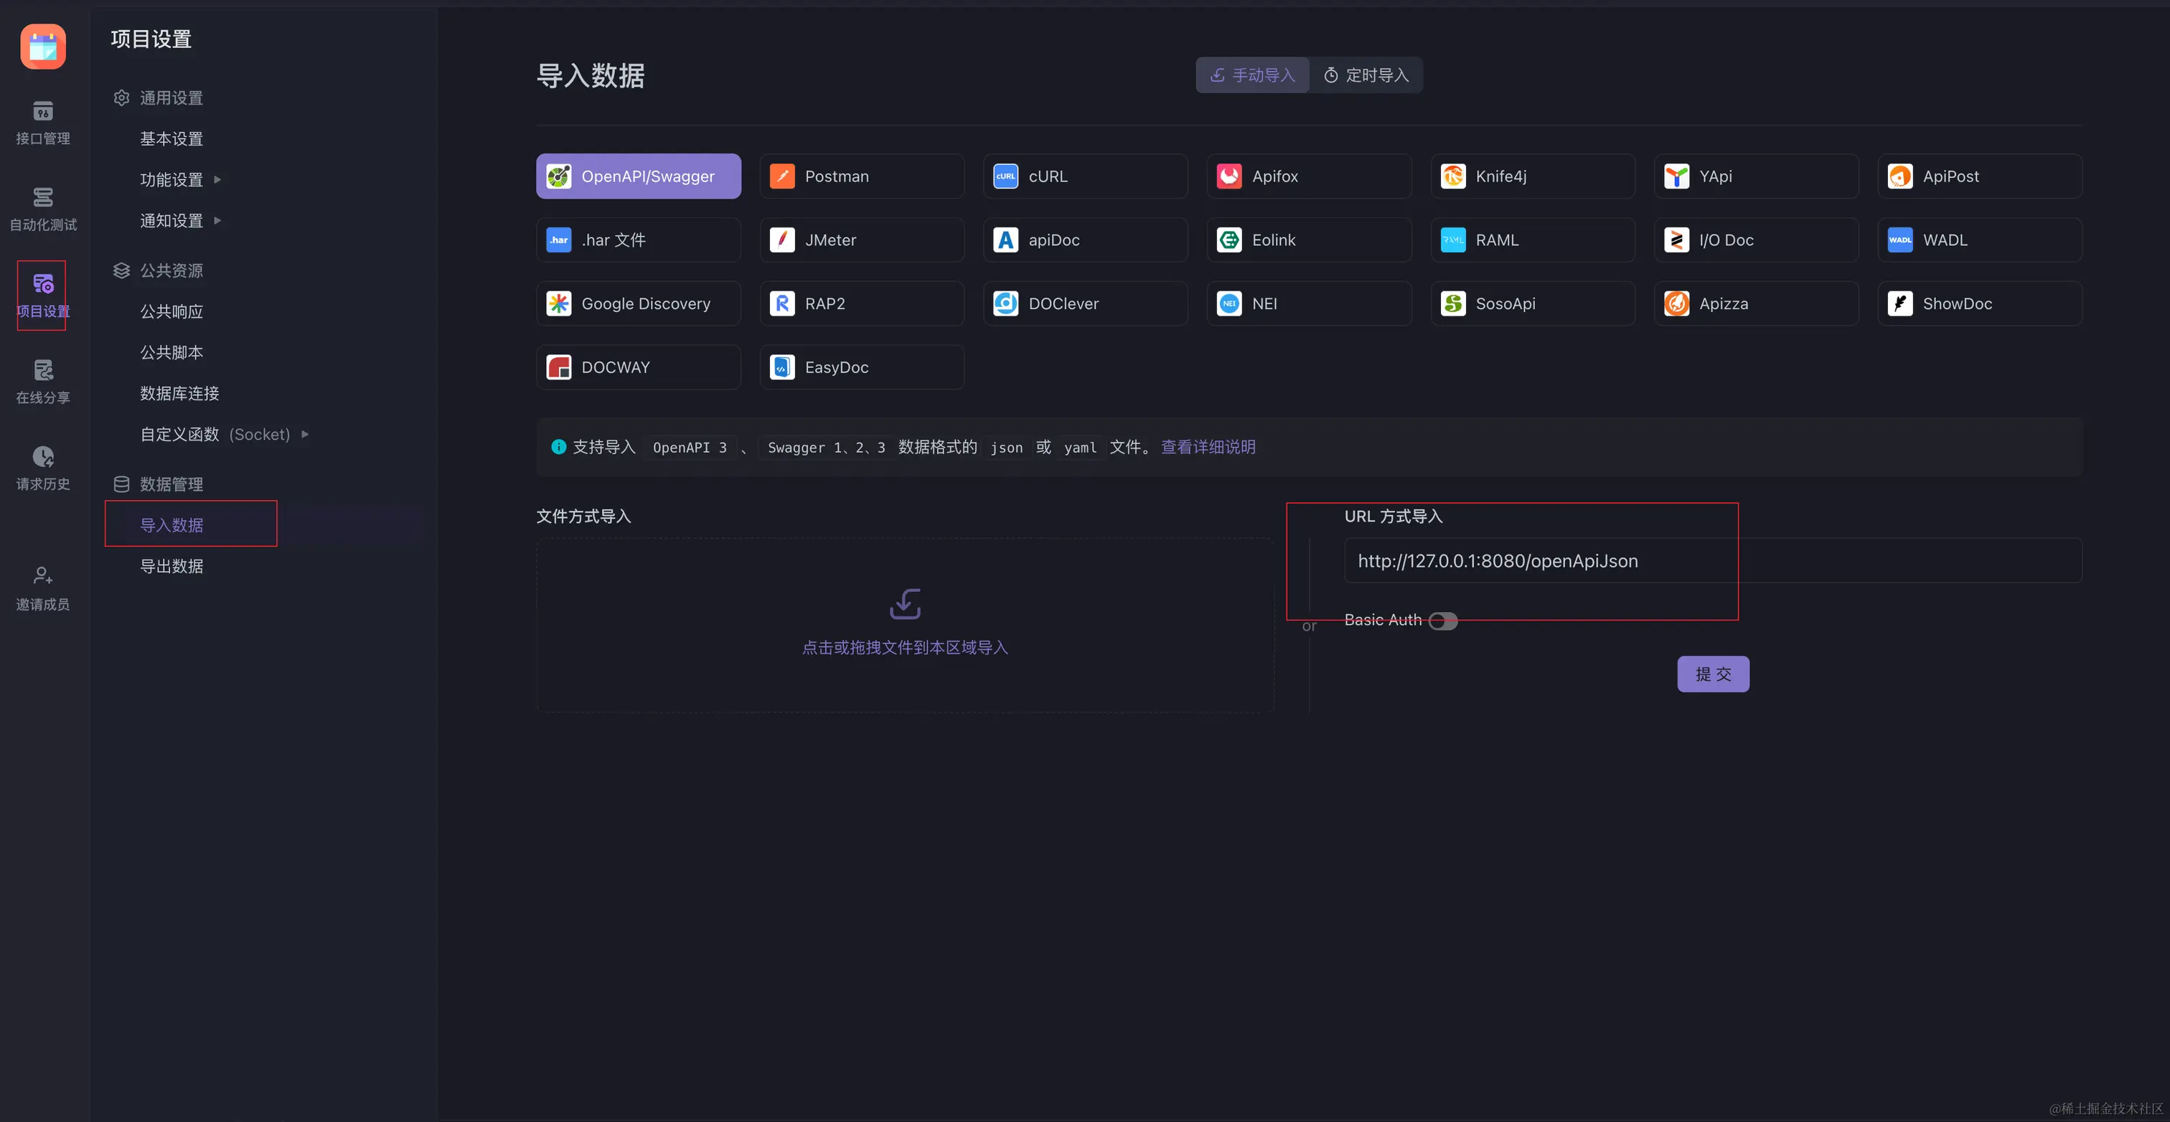2170x1122 pixels.
Task: Click the 邀请成员 sidebar icon
Action: [x=42, y=588]
